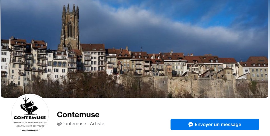
Task: Click the cathedral tower in the cover photo
Action: click(x=70, y=28)
